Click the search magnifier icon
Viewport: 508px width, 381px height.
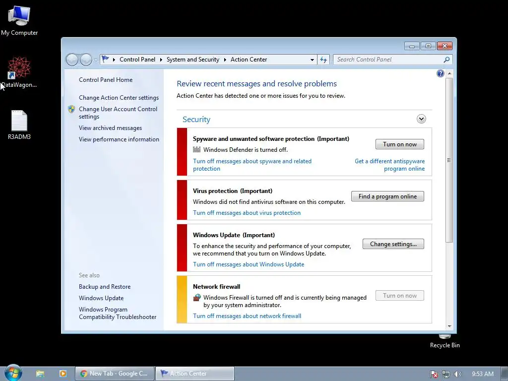tap(446, 60)
